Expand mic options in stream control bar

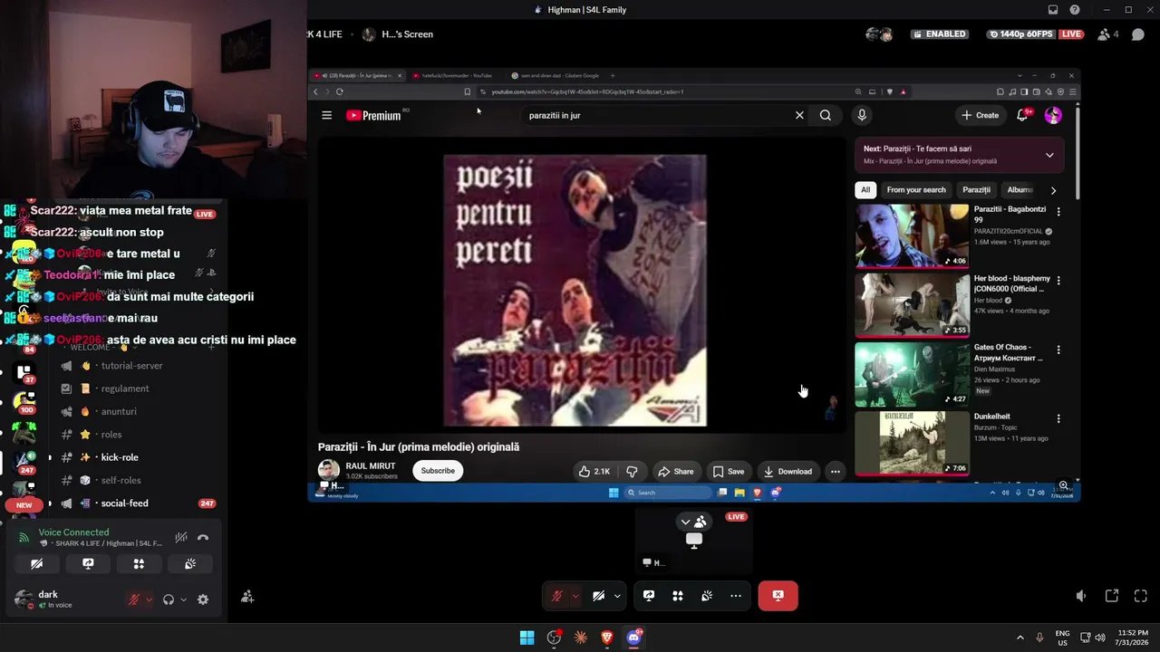click(575, 596)
